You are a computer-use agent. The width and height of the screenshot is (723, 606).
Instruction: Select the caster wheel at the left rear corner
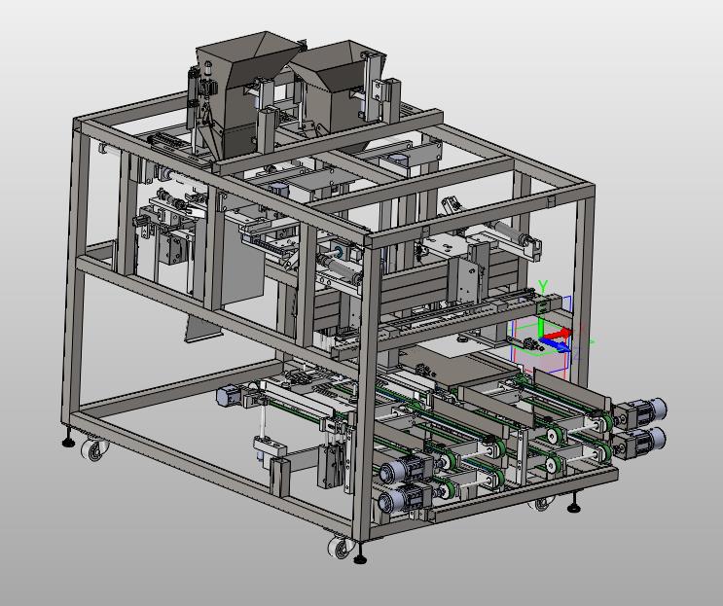coord(94,449)
